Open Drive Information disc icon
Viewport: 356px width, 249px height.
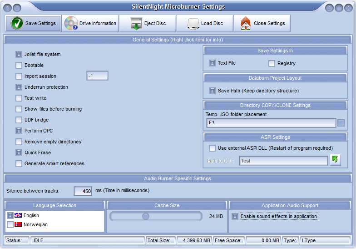click(x=71, y=23)
